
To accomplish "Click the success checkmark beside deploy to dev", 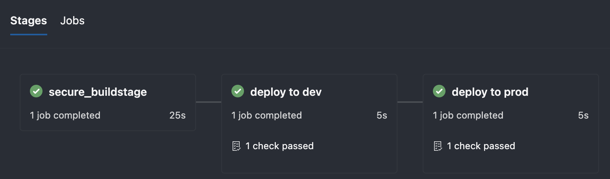I will tap(238, 91).
